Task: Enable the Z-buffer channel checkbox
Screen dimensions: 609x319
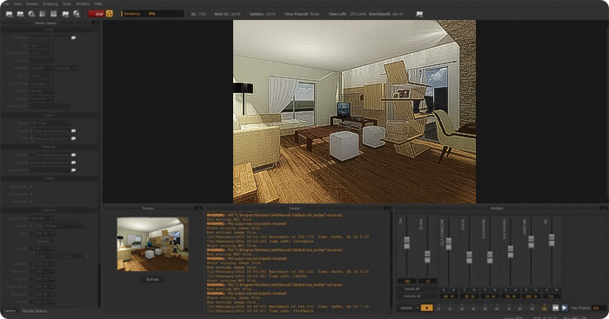Action: (31, 249)
